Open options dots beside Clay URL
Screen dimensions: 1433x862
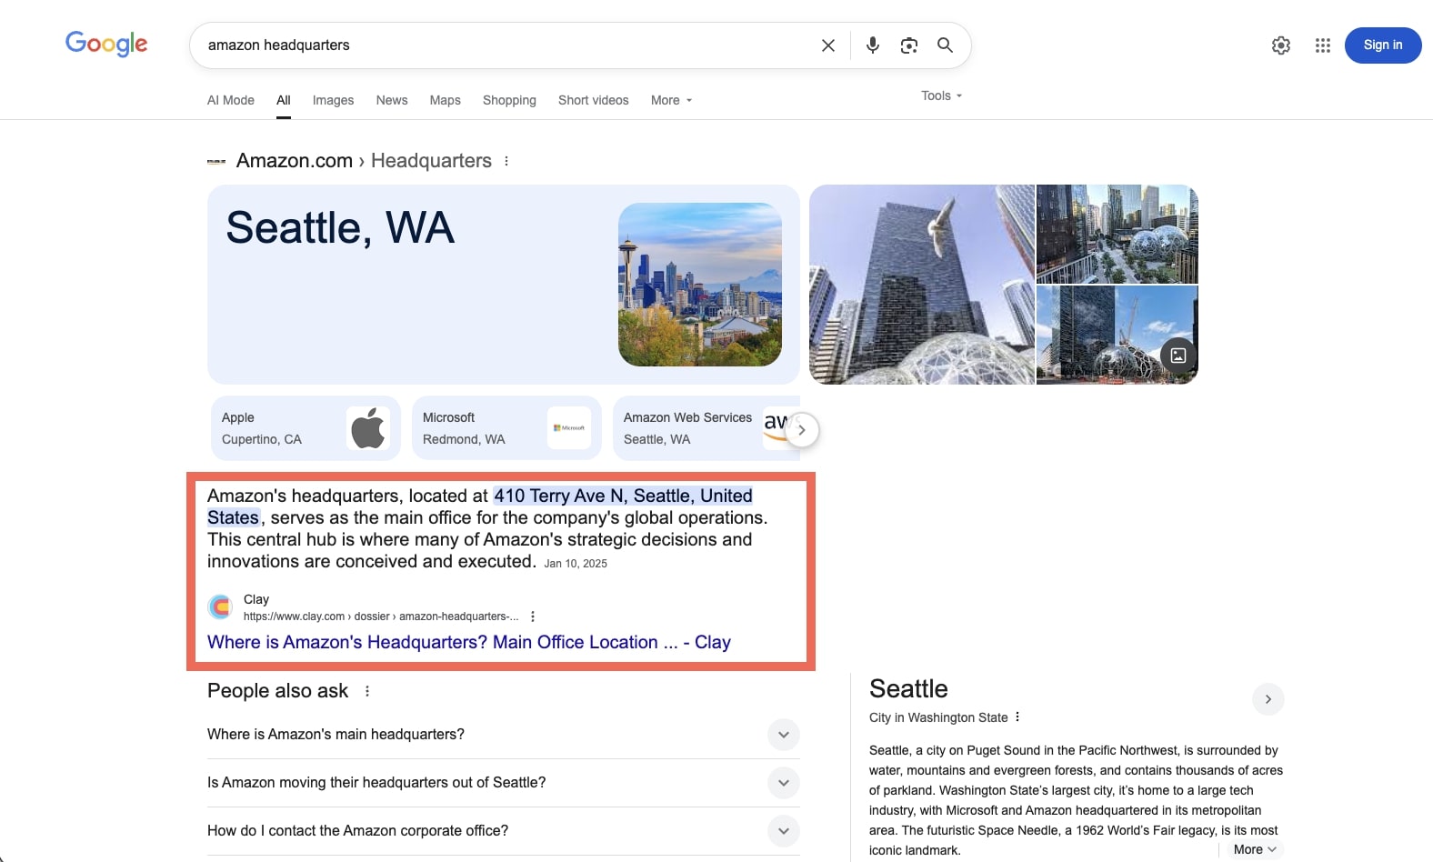(533, 616)
